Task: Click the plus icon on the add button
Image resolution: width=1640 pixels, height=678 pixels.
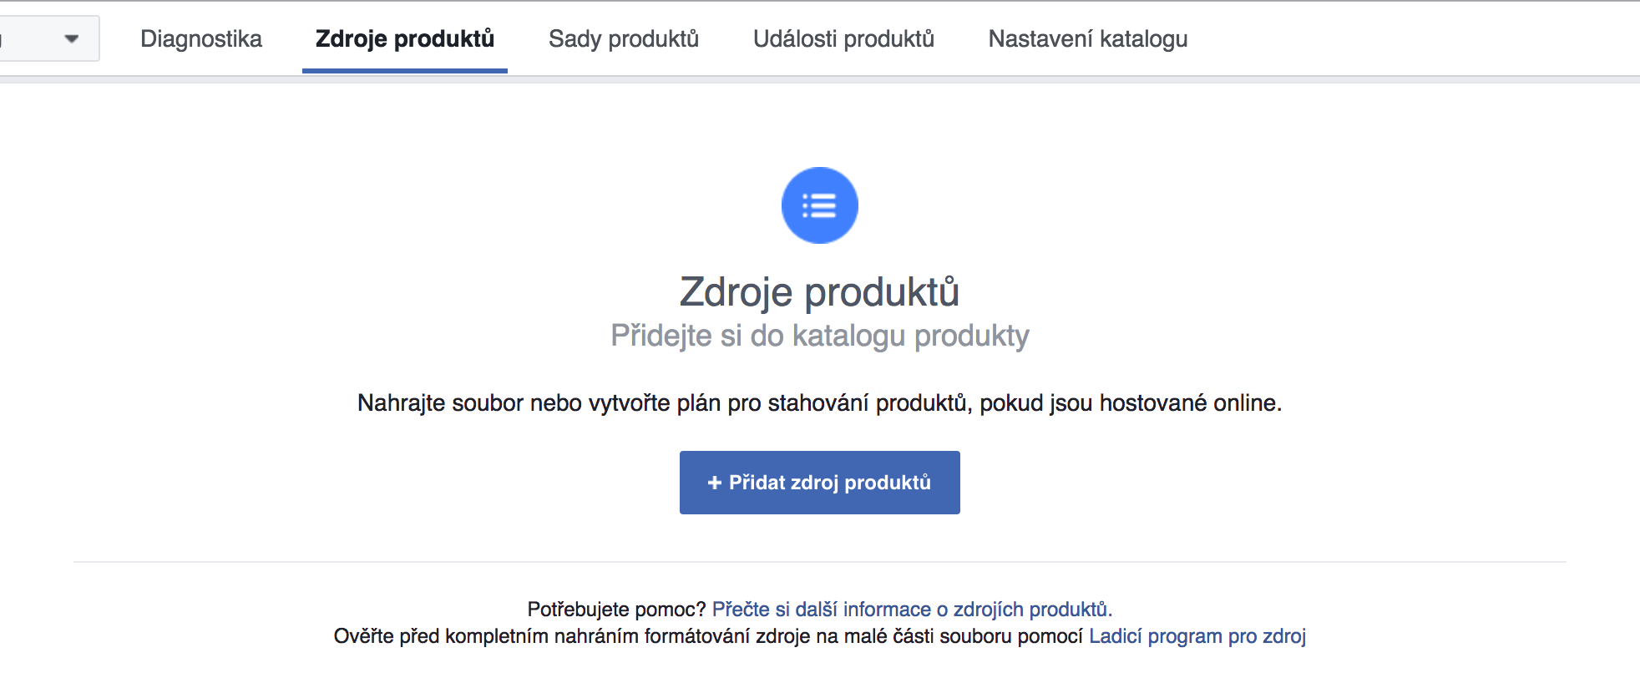Action: point(714,483)
